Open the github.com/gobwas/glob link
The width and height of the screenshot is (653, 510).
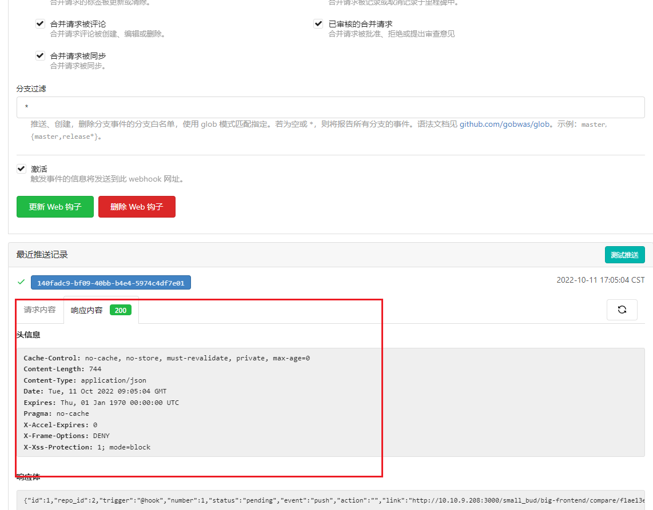504,124
